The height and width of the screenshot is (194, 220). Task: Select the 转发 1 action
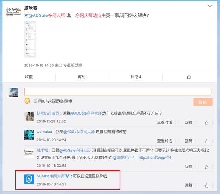82,77
